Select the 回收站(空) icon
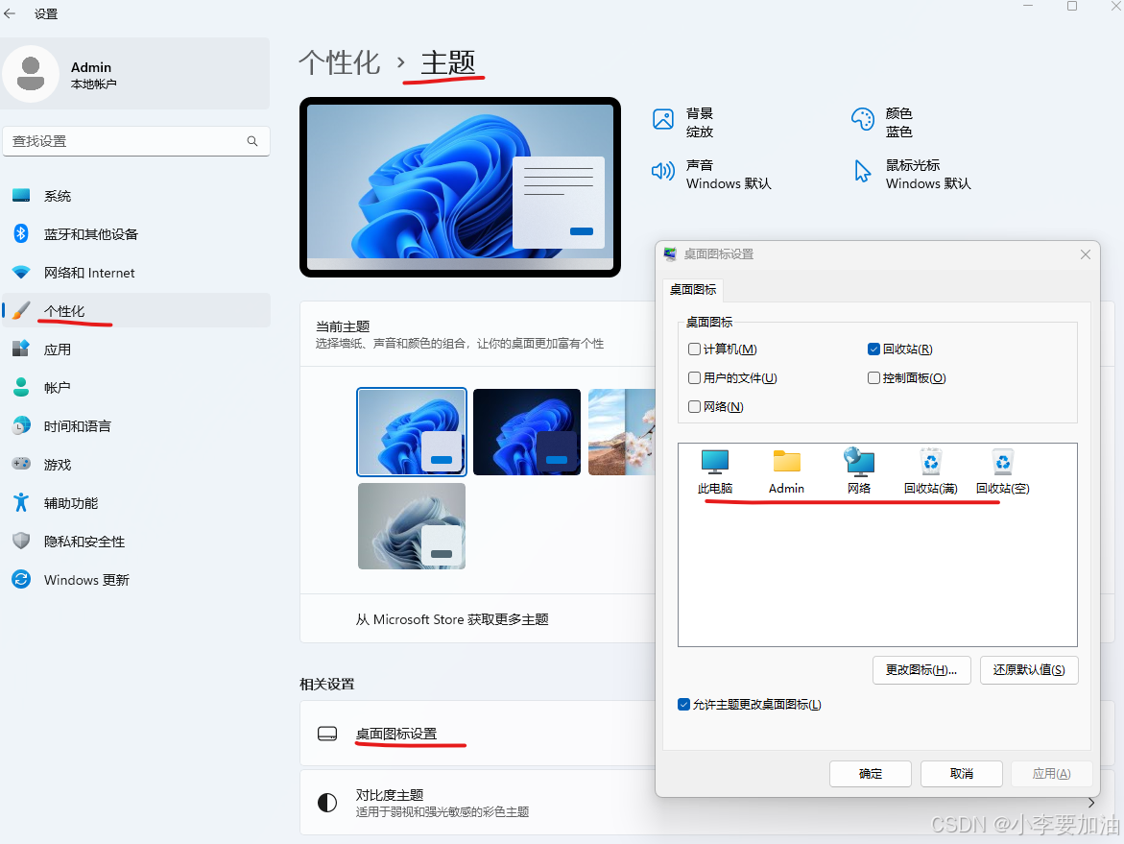The width and height of the screenshot is (1124, 844). point(1003,471)
